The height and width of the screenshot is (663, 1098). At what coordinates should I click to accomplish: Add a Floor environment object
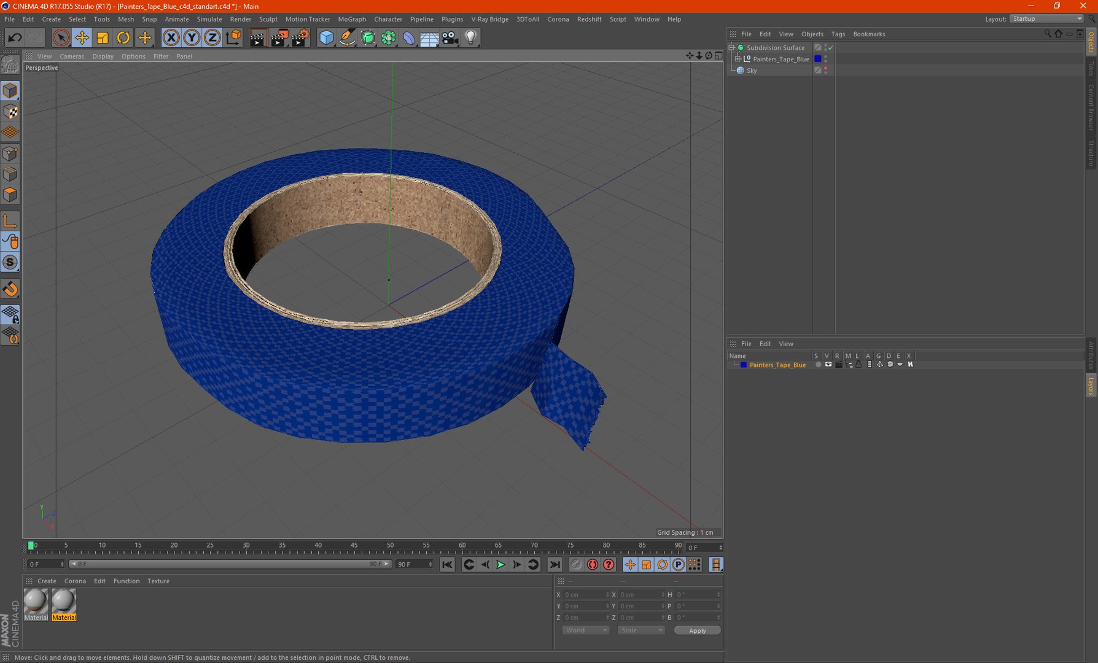[429, 38]
